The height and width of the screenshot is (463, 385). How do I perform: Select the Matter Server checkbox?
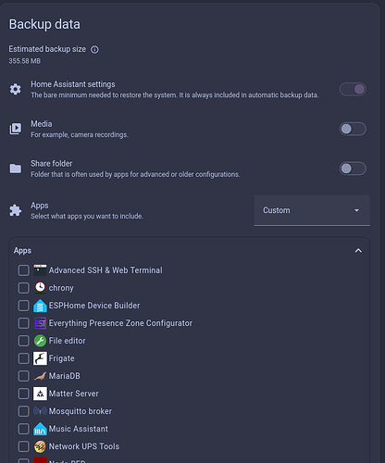[23, 394]
